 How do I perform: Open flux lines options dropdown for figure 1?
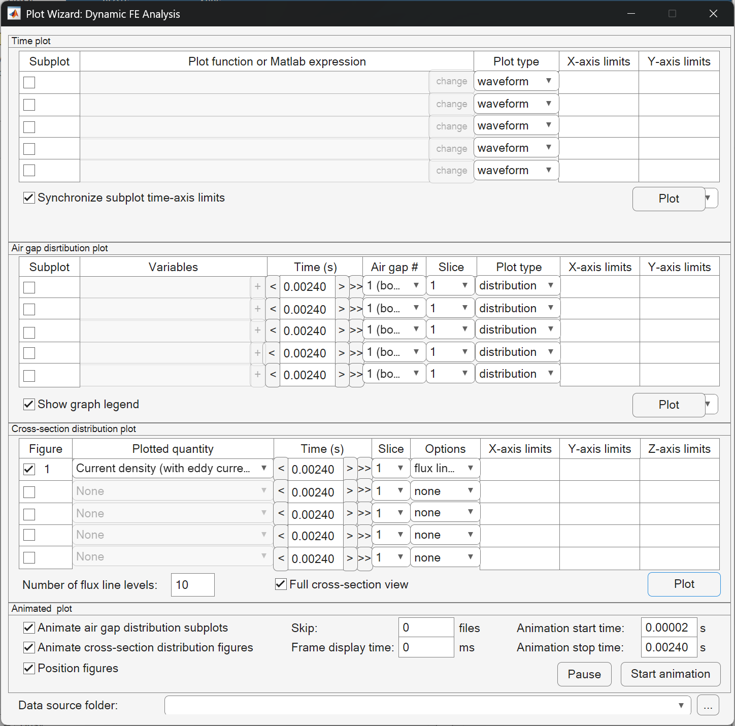point(445,468)
